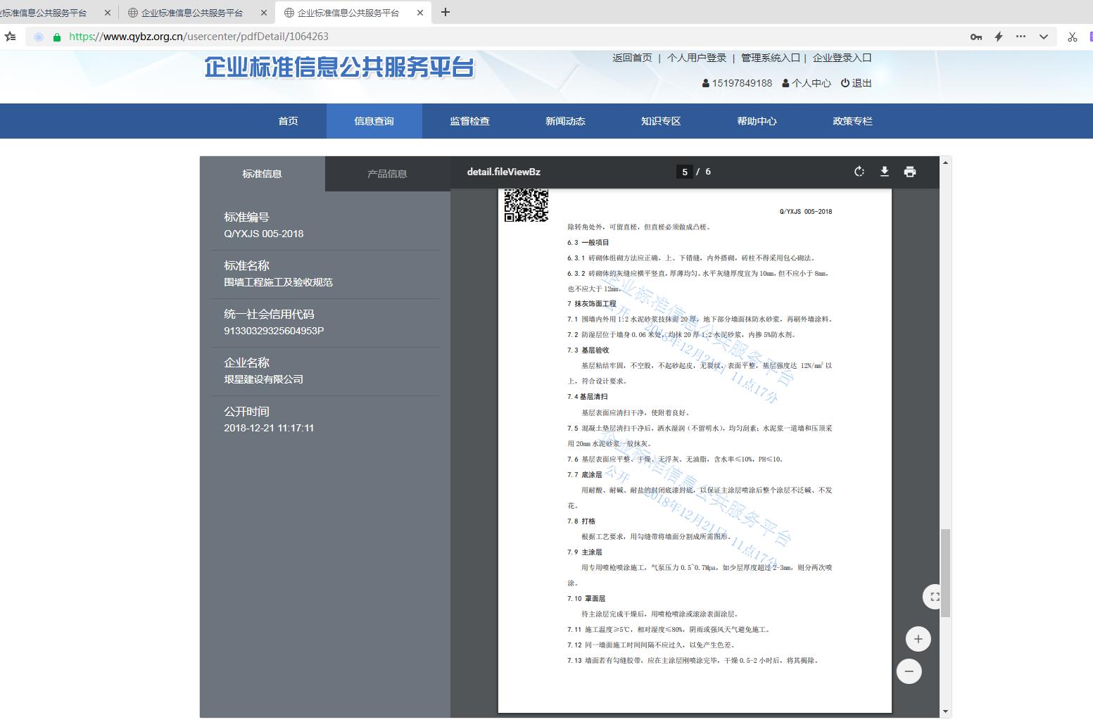
Task: Switch to the 产品信息 tab
Action: pyautogui.click(x=388, y=174)
